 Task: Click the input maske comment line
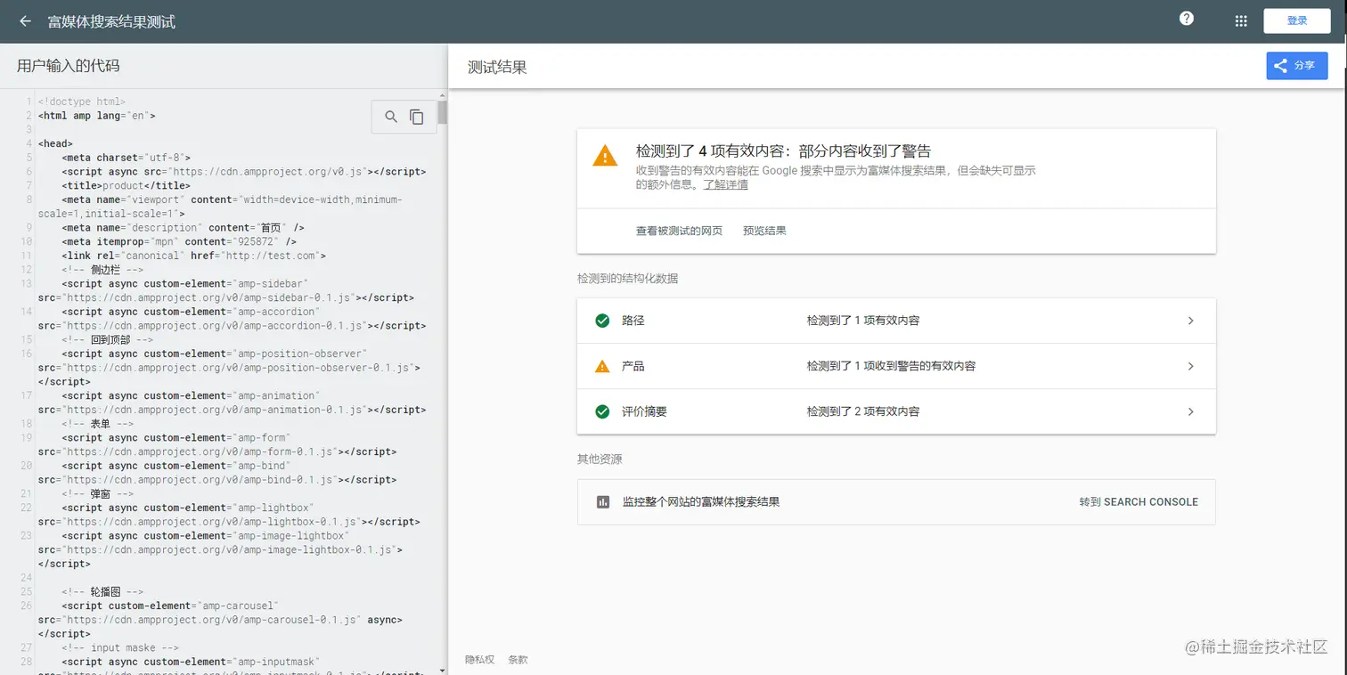click(120, 648)
